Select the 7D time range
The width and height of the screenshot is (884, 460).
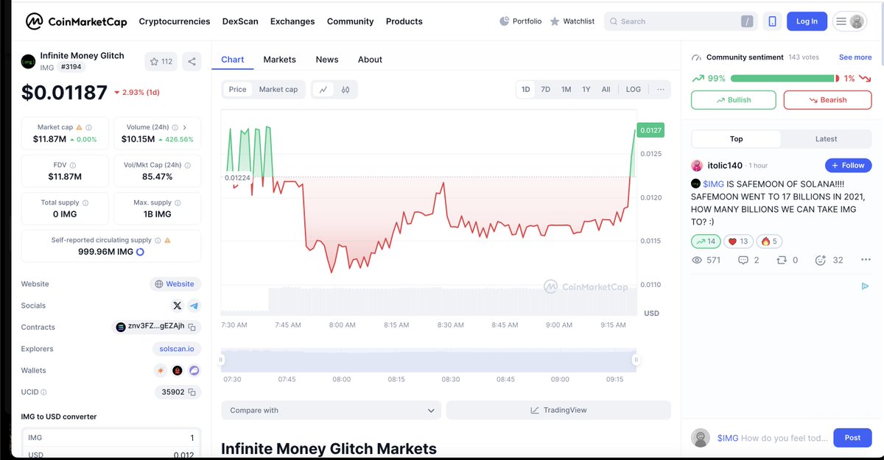pyautogui.click(x=546, y=89)
